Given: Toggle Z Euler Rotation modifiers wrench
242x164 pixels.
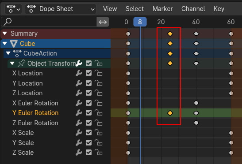Looking at the screenshot, I should 79,123.
